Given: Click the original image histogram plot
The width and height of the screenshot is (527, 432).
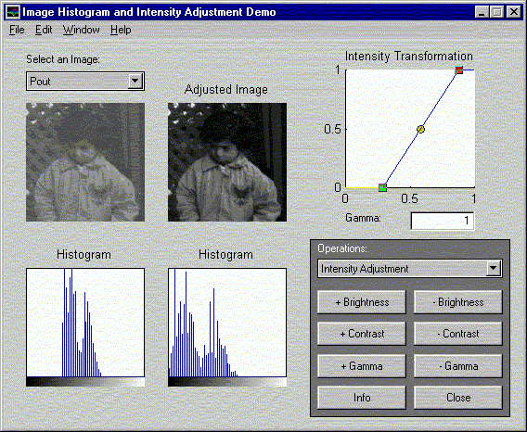Looking at the screenshot, I should [85, 323].
